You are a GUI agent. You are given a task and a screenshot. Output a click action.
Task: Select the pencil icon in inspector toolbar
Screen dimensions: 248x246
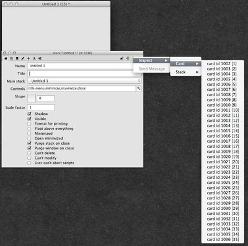pyautogui.click(x=23, y=58)
